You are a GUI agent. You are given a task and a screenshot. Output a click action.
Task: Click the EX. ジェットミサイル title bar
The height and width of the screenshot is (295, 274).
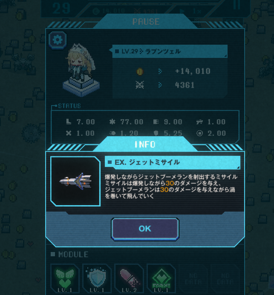(173, 162)
